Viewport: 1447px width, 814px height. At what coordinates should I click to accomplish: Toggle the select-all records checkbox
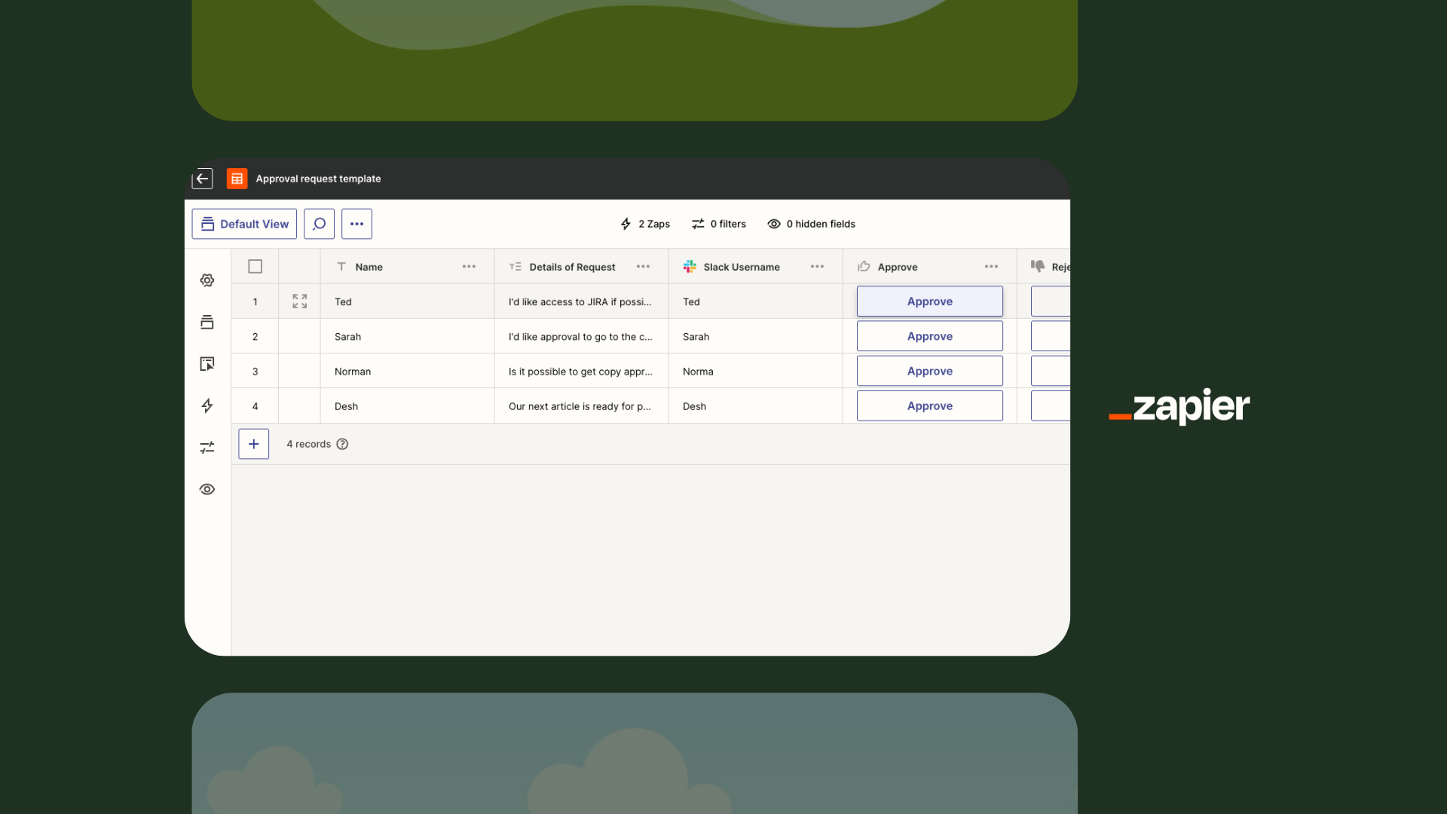tap(255, 266)
